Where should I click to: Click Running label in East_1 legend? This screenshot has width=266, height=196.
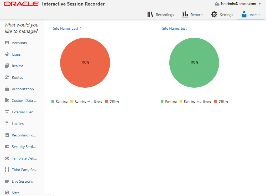[x=62, y=101]
